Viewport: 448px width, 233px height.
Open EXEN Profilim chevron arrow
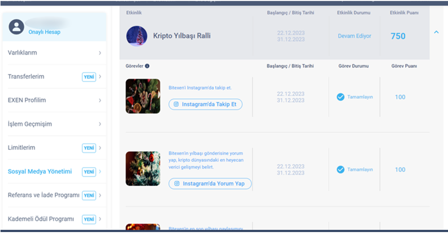(x=100, y=100)
